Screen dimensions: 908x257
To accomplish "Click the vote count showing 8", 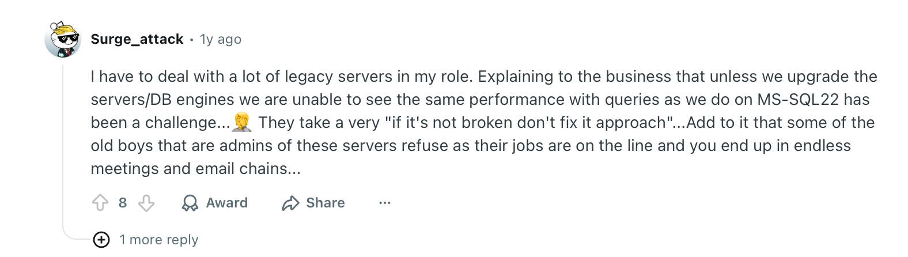I will pyautogui.click(x=123, y=203).
